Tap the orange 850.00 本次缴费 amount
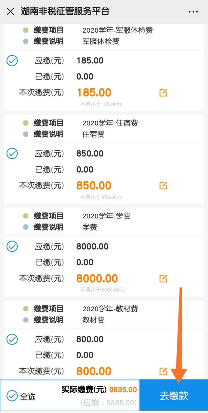Image resolution: width=208 pixels, height=413 pixels. (94, 185)
